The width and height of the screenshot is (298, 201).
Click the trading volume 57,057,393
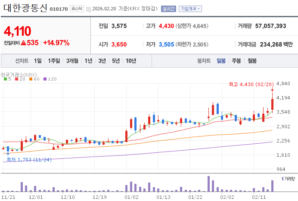coord(270,26)
